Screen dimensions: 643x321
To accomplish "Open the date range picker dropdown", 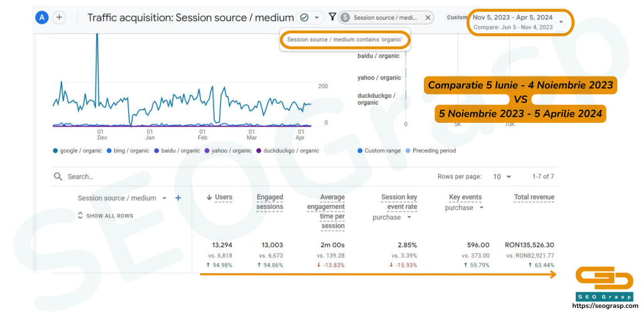I will coord(561,22).
